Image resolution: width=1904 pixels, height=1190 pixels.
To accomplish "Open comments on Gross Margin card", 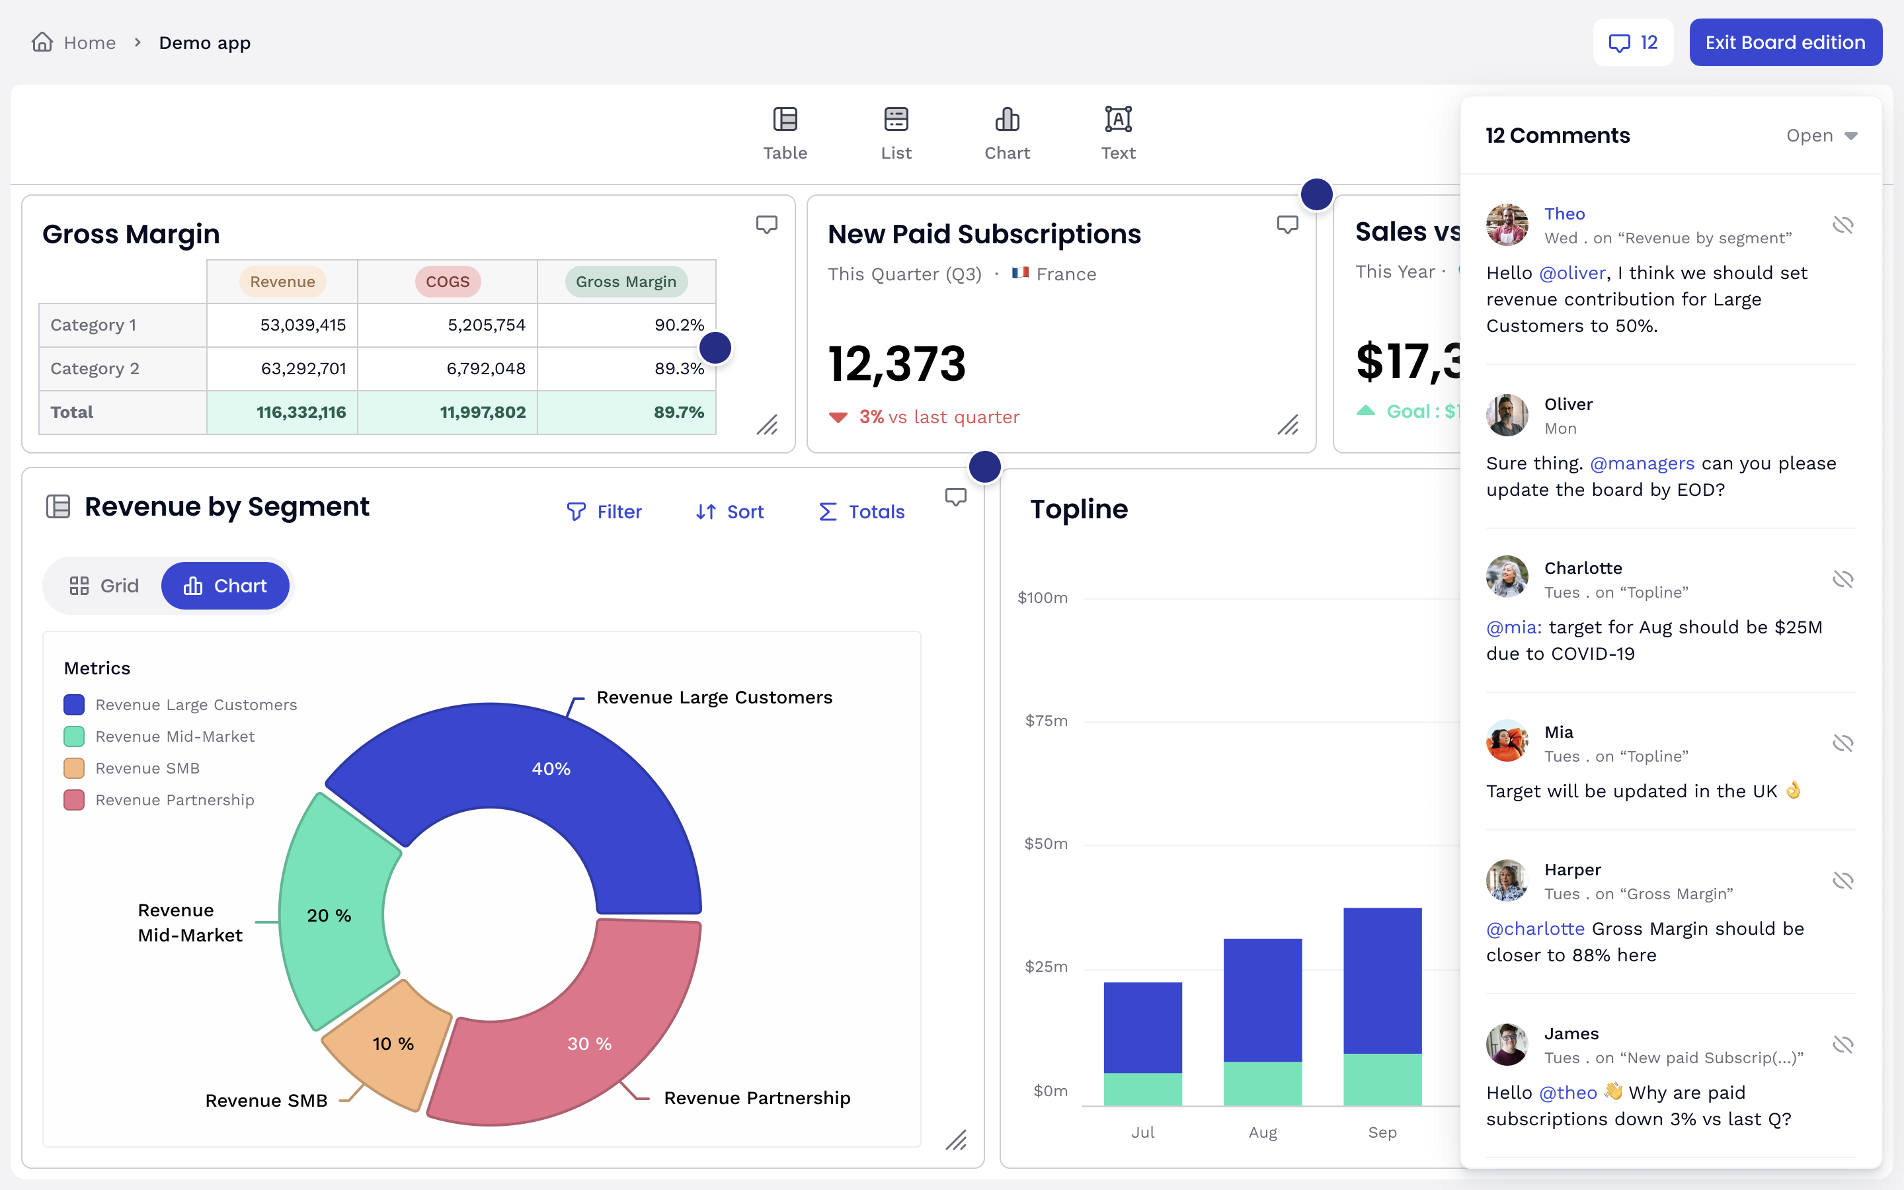I will tap(766, 224).
